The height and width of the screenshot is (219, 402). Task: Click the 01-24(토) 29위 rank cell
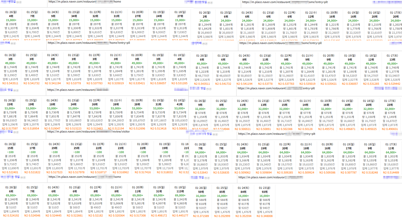(54, 148)
